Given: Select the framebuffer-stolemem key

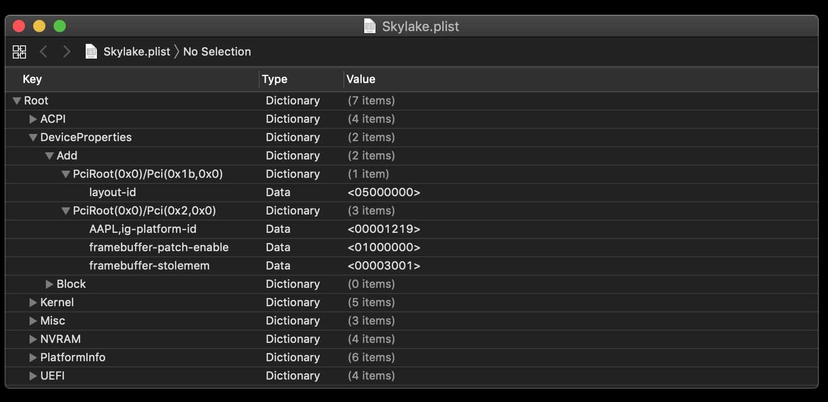Looking at the screenshot, I should [x=149, y=265].
